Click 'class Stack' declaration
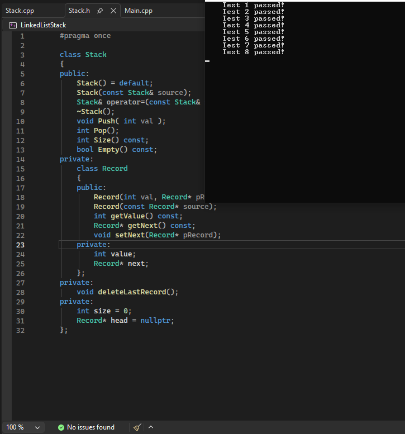405x434 pixels. 83,55
